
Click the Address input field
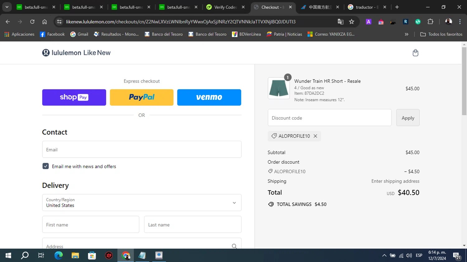tap(142, 244)
